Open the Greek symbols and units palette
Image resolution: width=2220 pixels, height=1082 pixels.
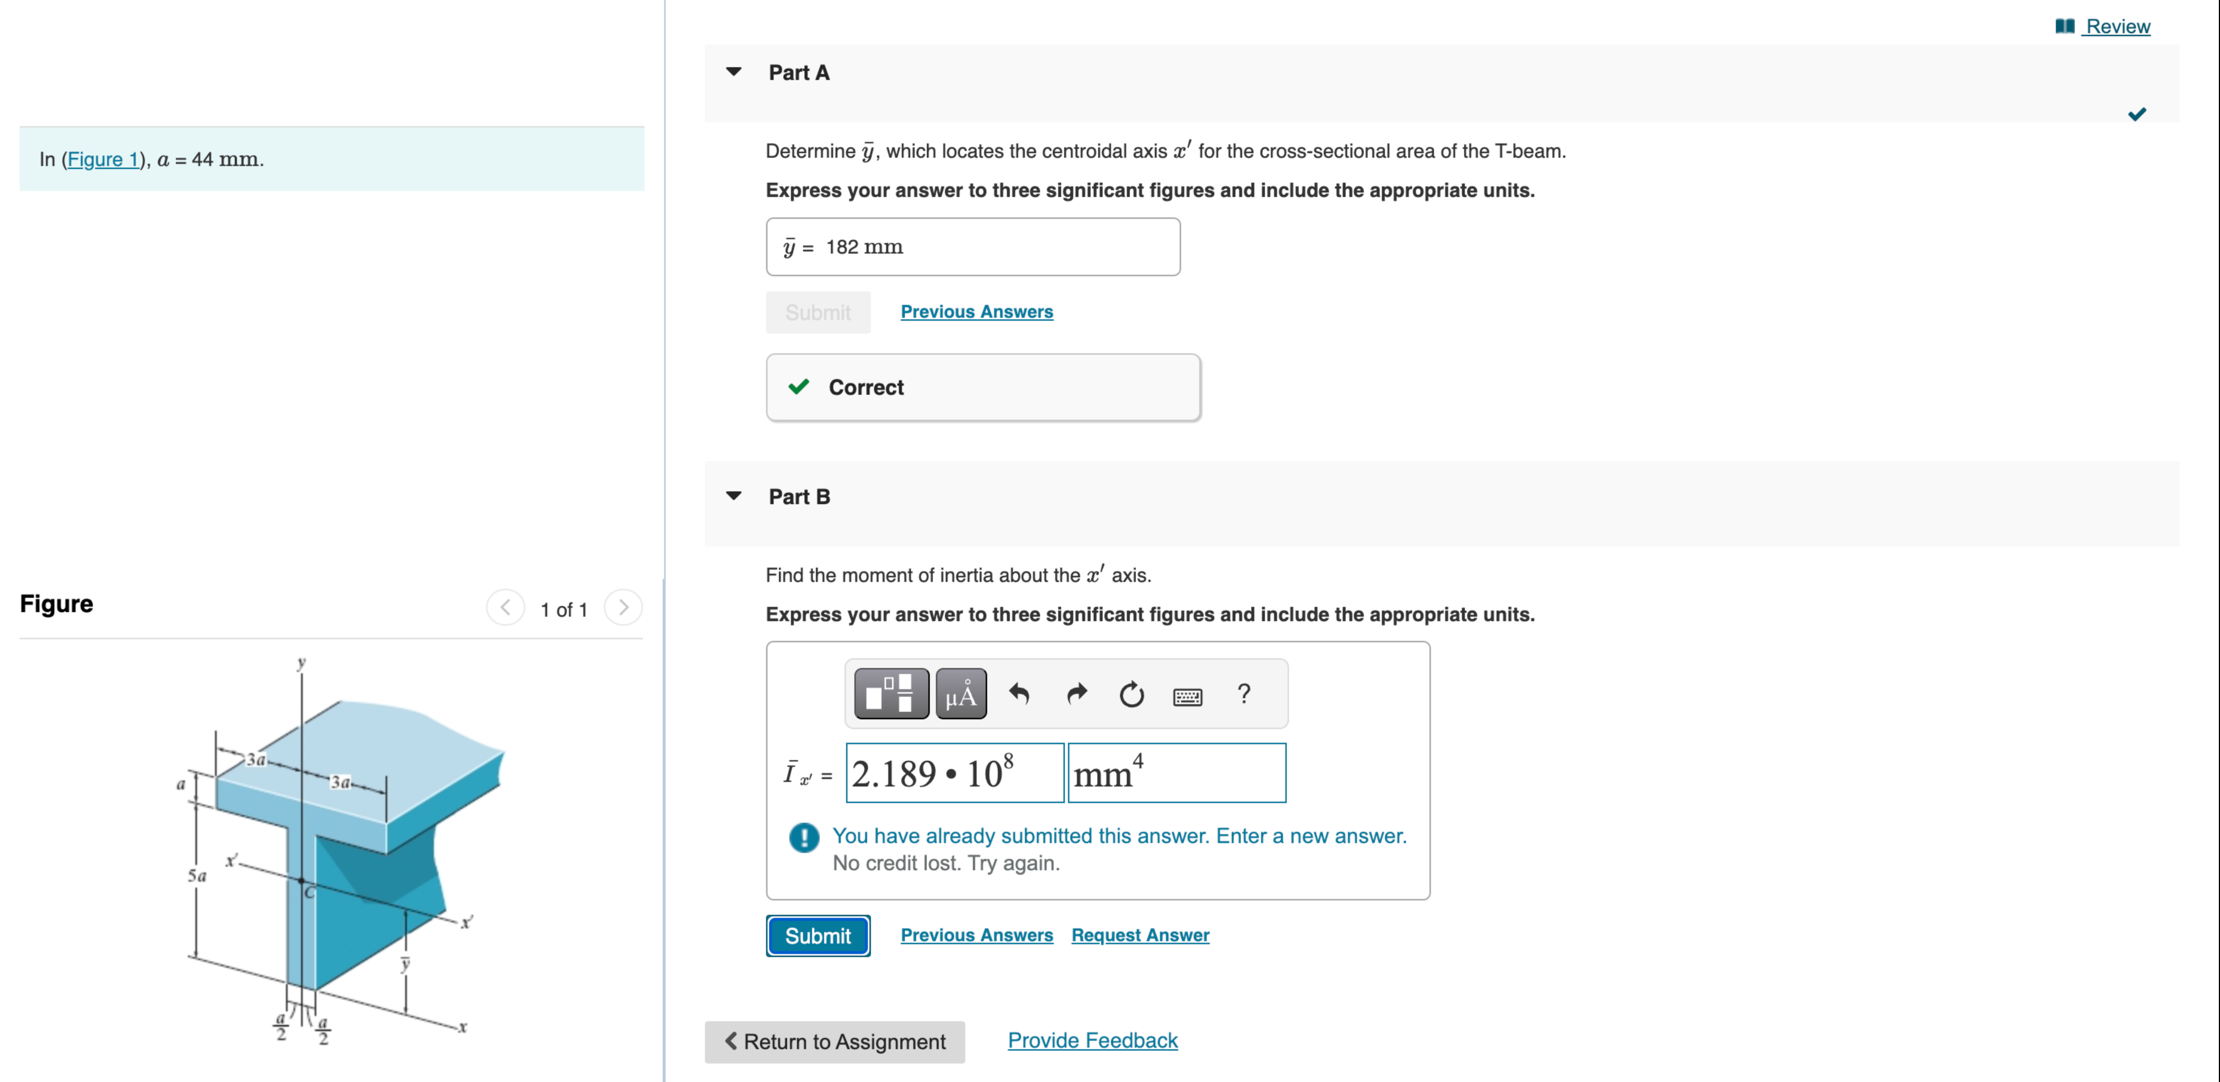pos(961,693)
